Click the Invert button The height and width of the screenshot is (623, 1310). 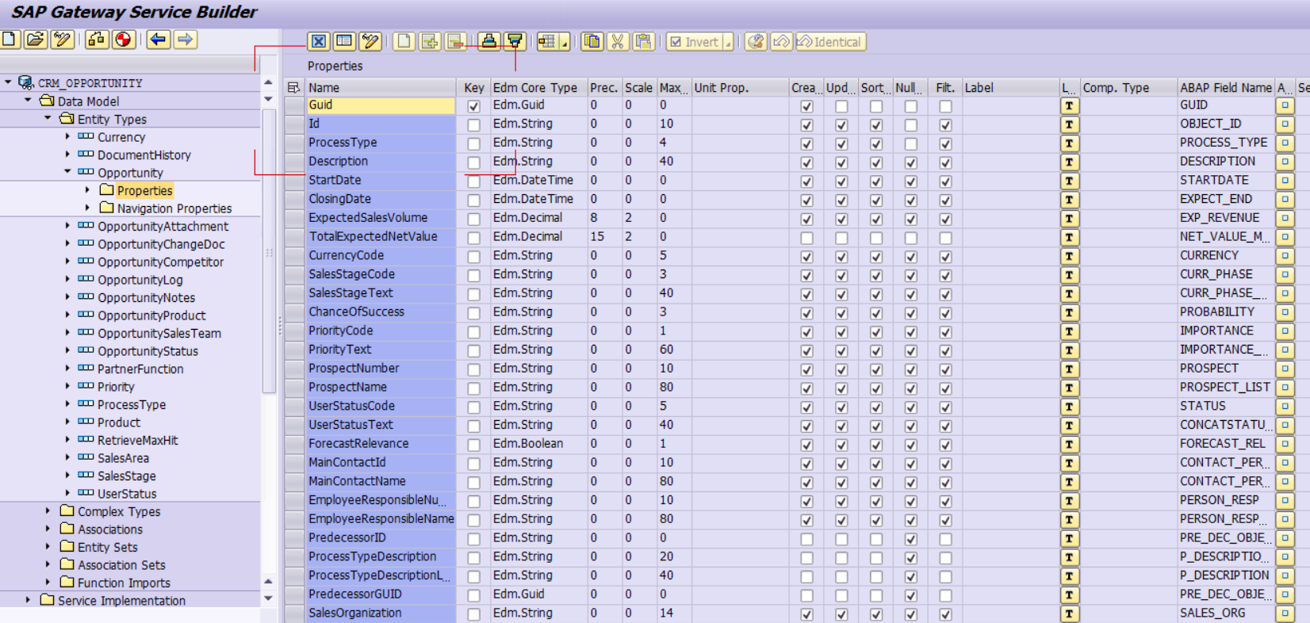click(695, 42)
